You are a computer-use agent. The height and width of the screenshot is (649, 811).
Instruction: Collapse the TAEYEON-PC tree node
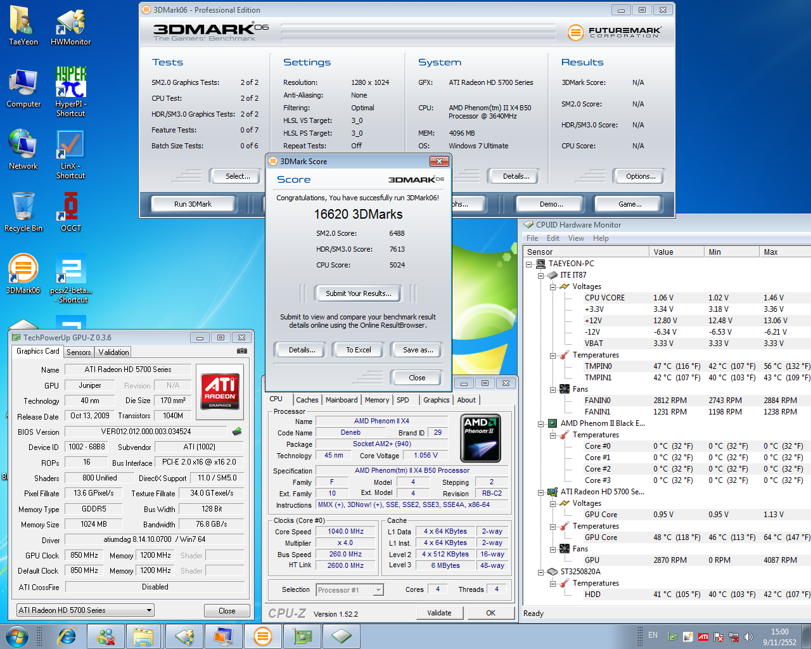(528, 264)
